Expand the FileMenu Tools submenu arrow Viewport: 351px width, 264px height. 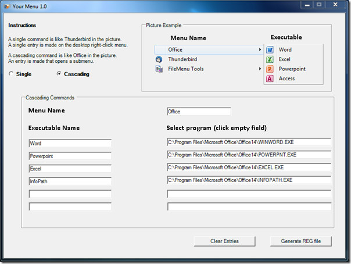(260, 69)
